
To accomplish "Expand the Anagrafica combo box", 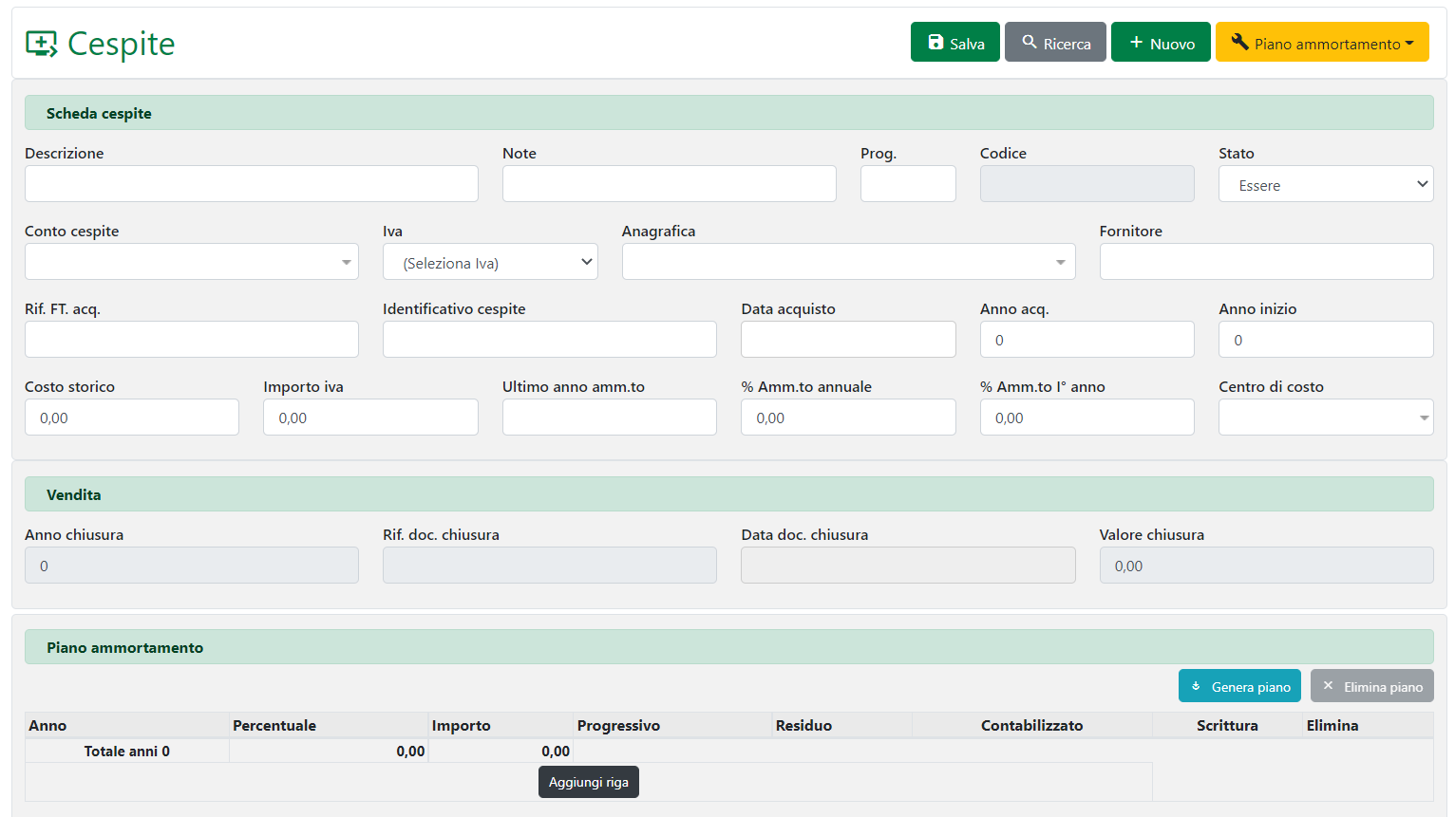I will click(847, 262).
